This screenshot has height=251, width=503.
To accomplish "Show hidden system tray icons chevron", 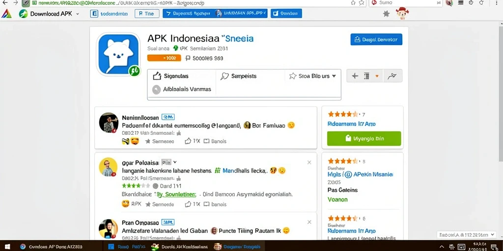I will pyautogui.click(x=442, y=247).
